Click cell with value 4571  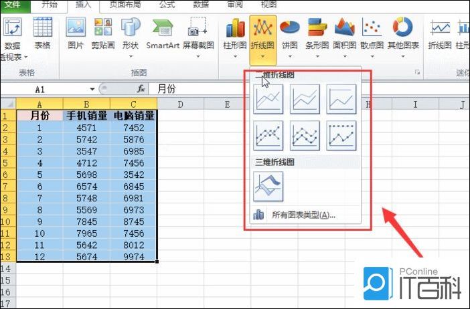(86, 128)
